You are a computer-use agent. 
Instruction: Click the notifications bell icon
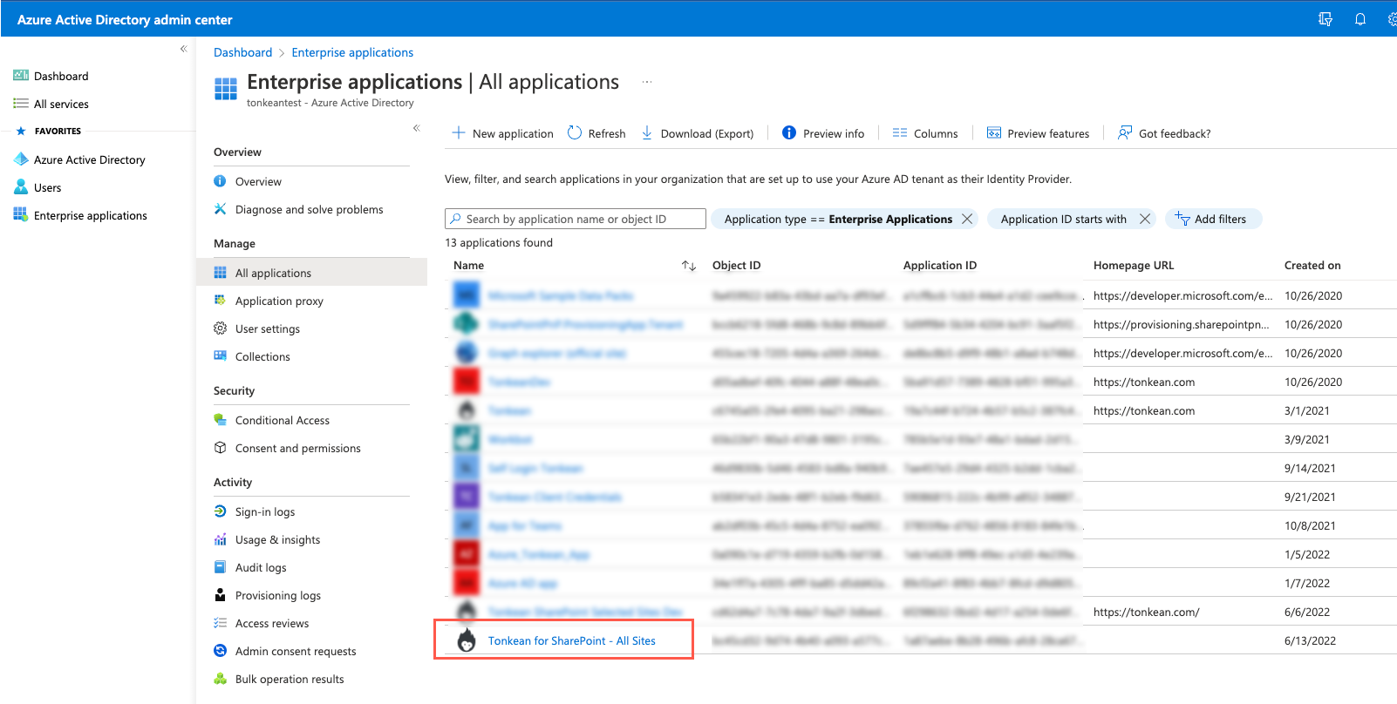1360,19
